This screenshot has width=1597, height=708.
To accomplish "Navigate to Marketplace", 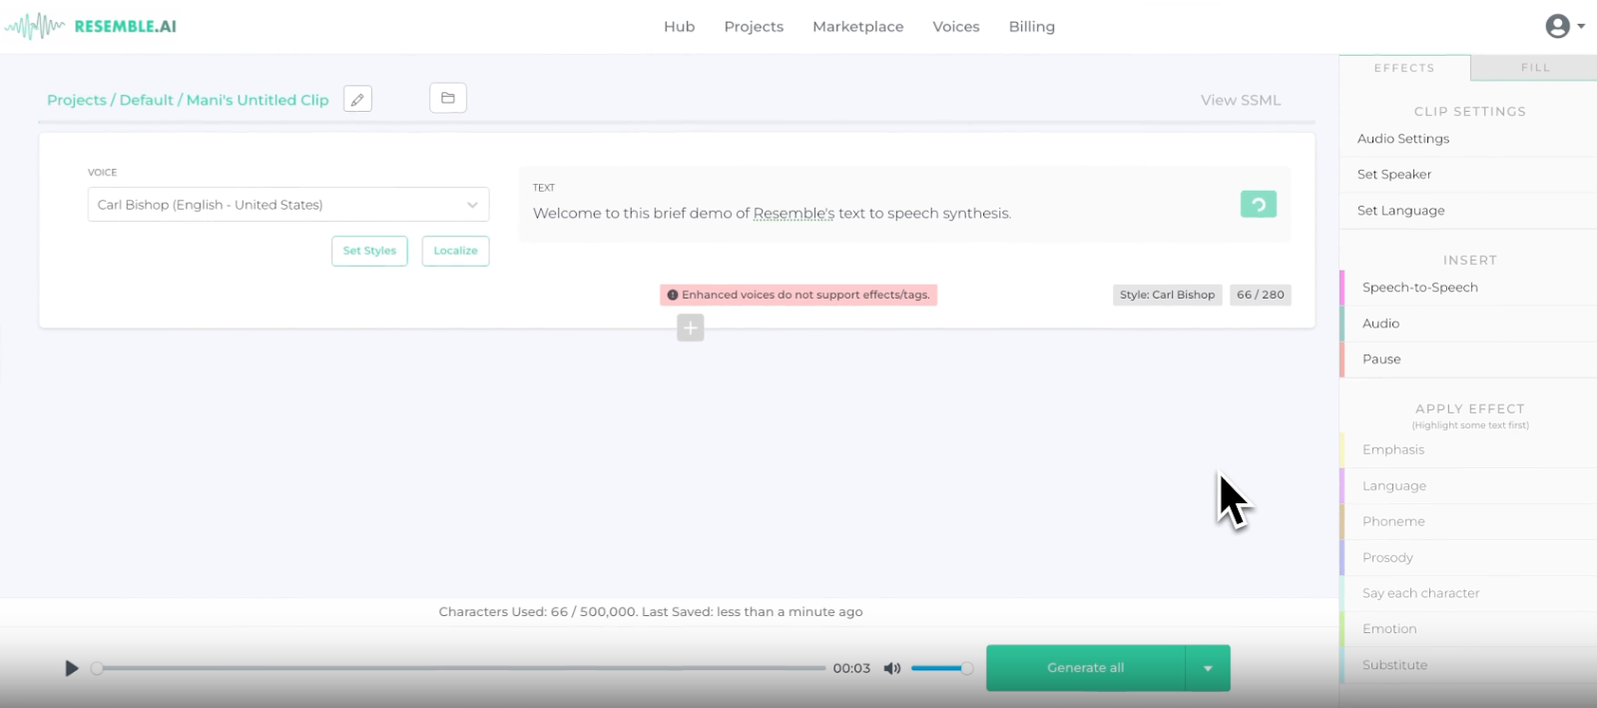I will tap(857, 27).
